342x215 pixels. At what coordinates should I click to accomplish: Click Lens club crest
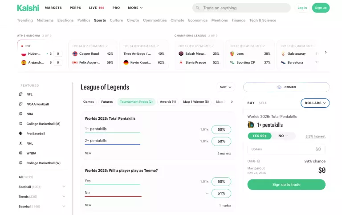[x=232, y=54]
